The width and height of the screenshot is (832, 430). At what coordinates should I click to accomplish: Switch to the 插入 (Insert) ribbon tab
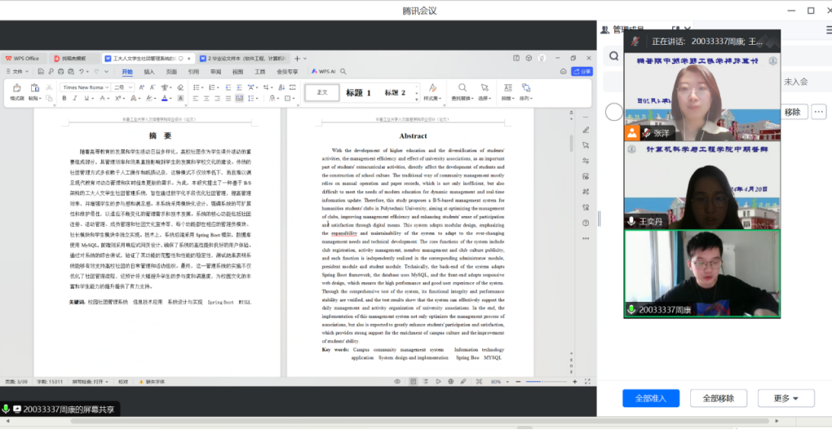click(x=149, y=71)
